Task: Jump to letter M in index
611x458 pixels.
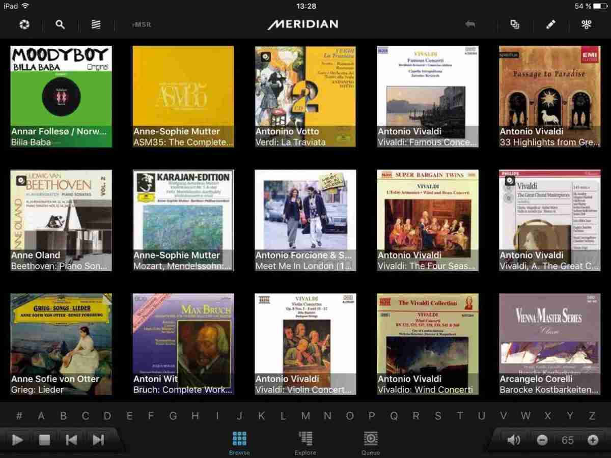Action: [x=305, y=416]
